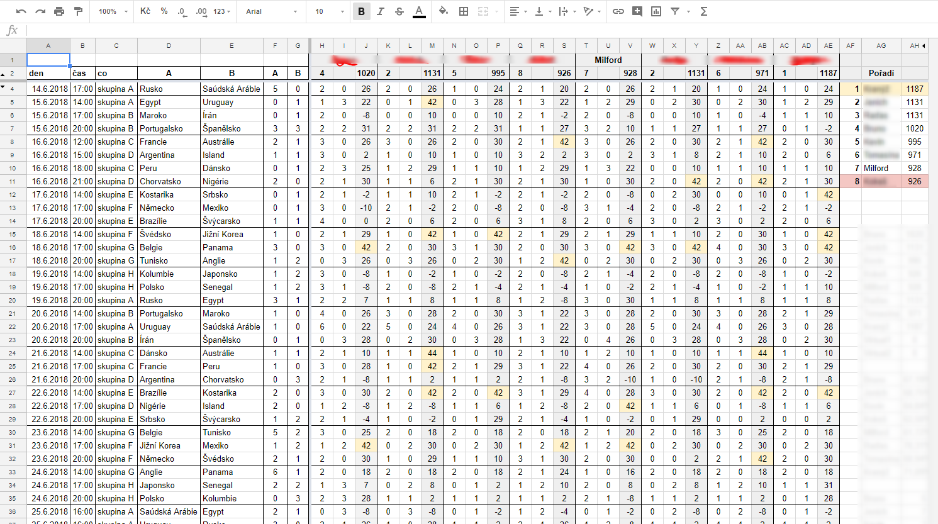Click the merge cells icon
This screenshot has height=524, width=938.
click(483, 11)
